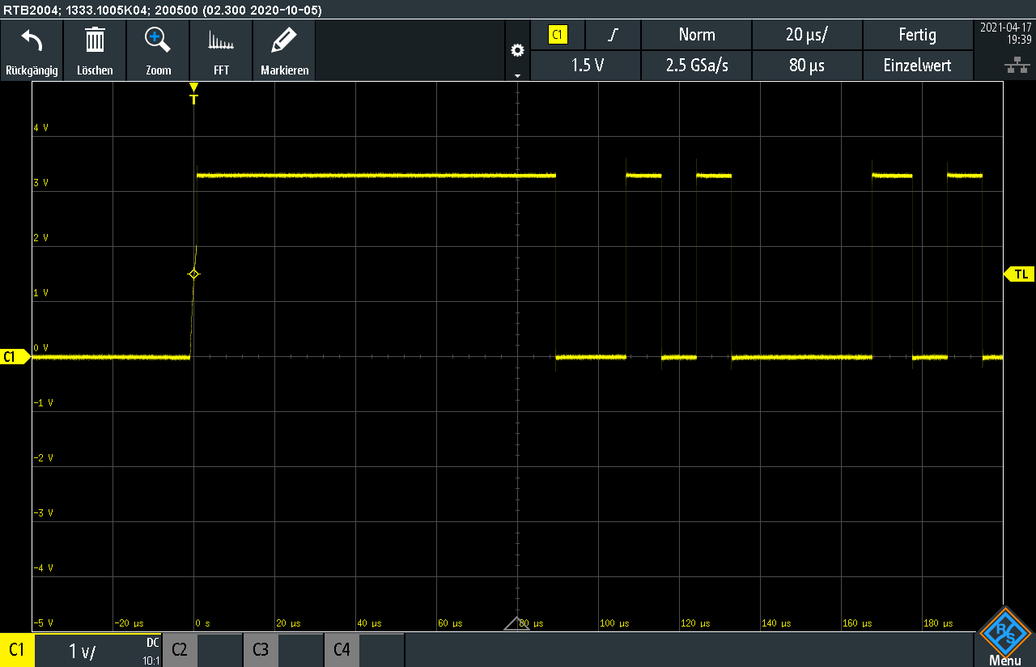The width and height of the screenshot is (1036, 667).
Task: Open the FFT spectrum function
Action: (x=221, y=40)
